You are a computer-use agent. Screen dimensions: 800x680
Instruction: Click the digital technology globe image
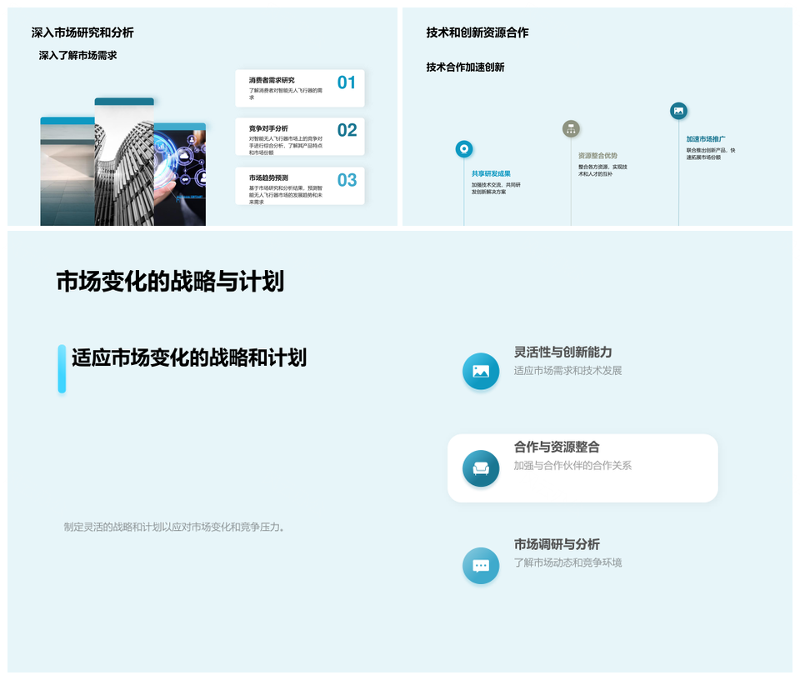point(180,175)
